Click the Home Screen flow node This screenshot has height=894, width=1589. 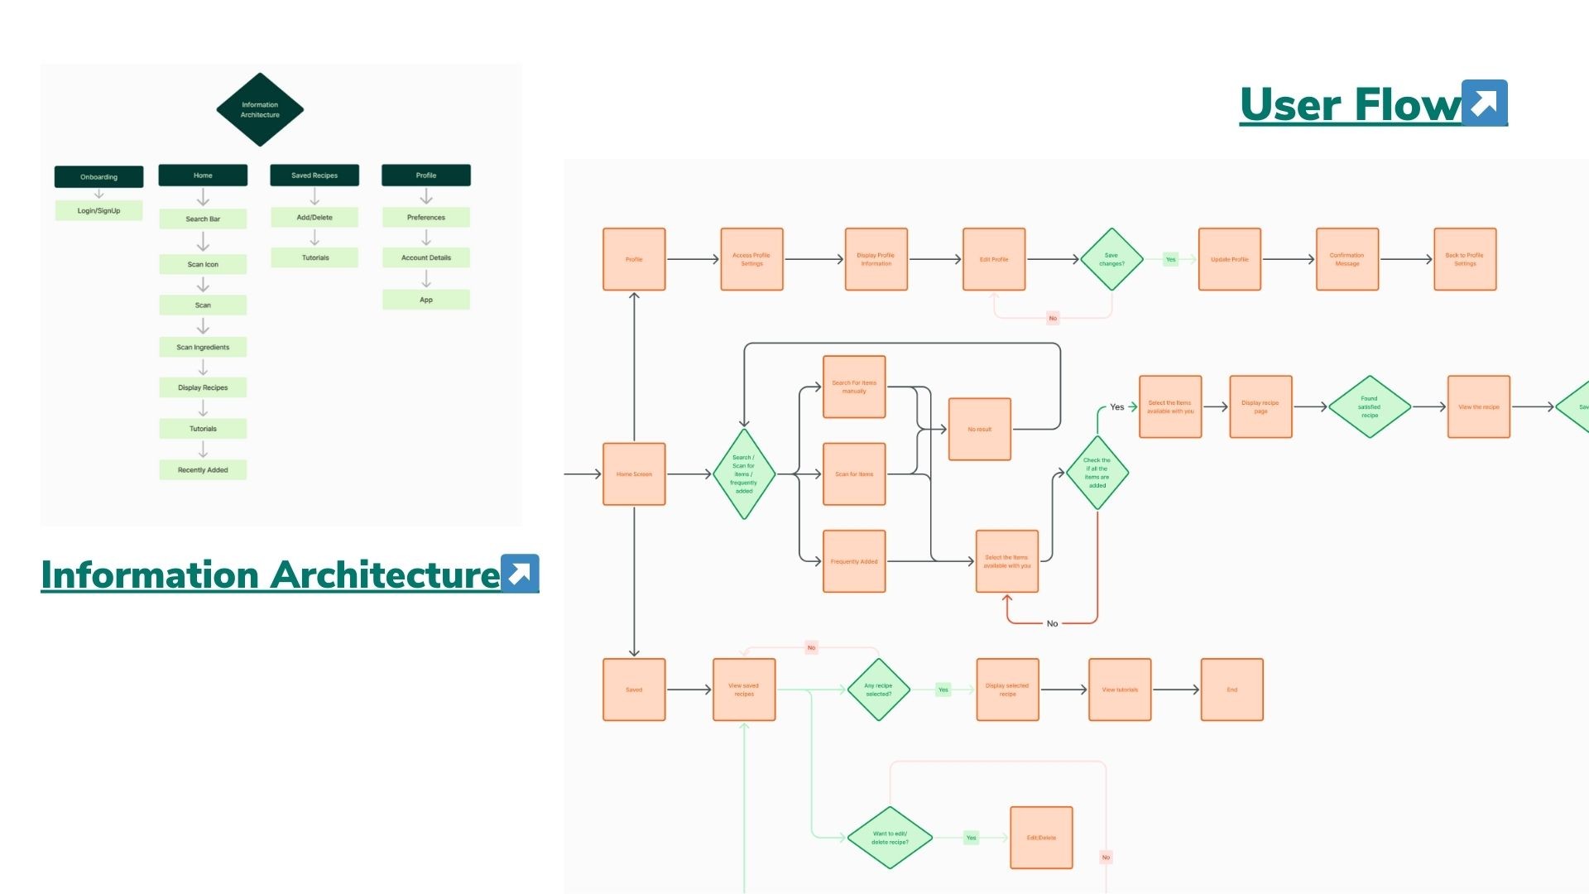pyautogui.click(x=634, y=474)
